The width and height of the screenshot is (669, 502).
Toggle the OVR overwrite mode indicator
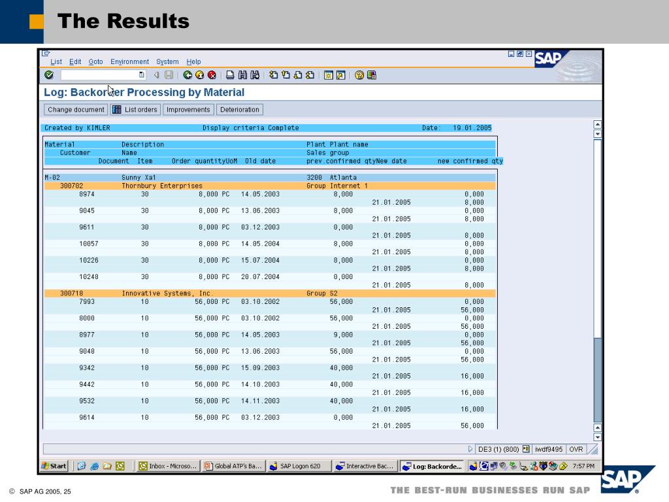point(576,449)
